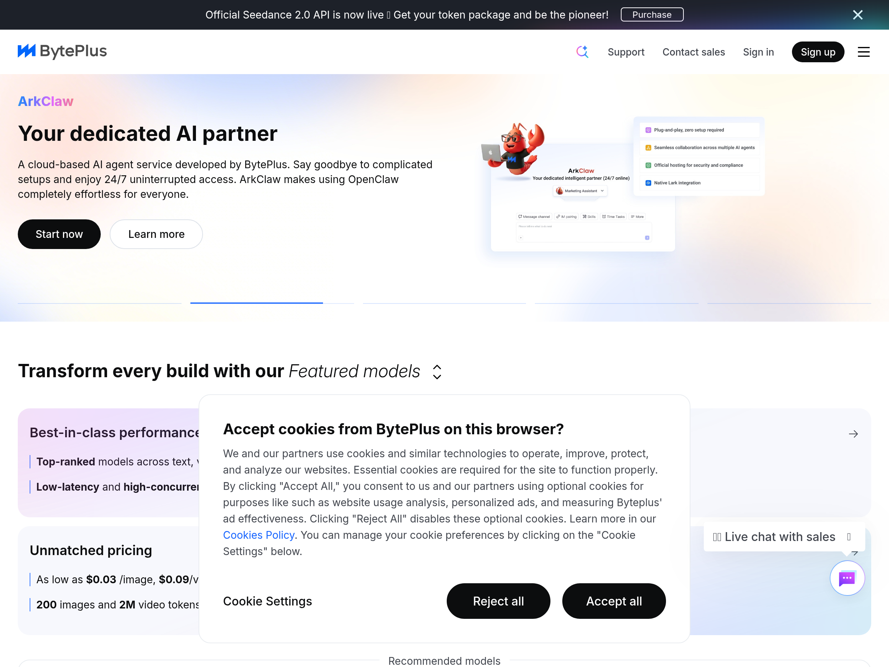Open the AI search icon
889x667 pixels.
click(582, 52)
